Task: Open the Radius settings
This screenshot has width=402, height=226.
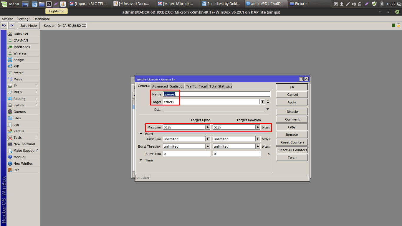Action: click(x=23, y=131)
